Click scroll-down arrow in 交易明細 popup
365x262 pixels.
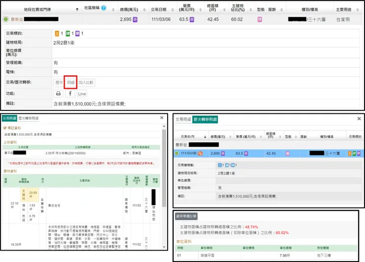[164, 247]
